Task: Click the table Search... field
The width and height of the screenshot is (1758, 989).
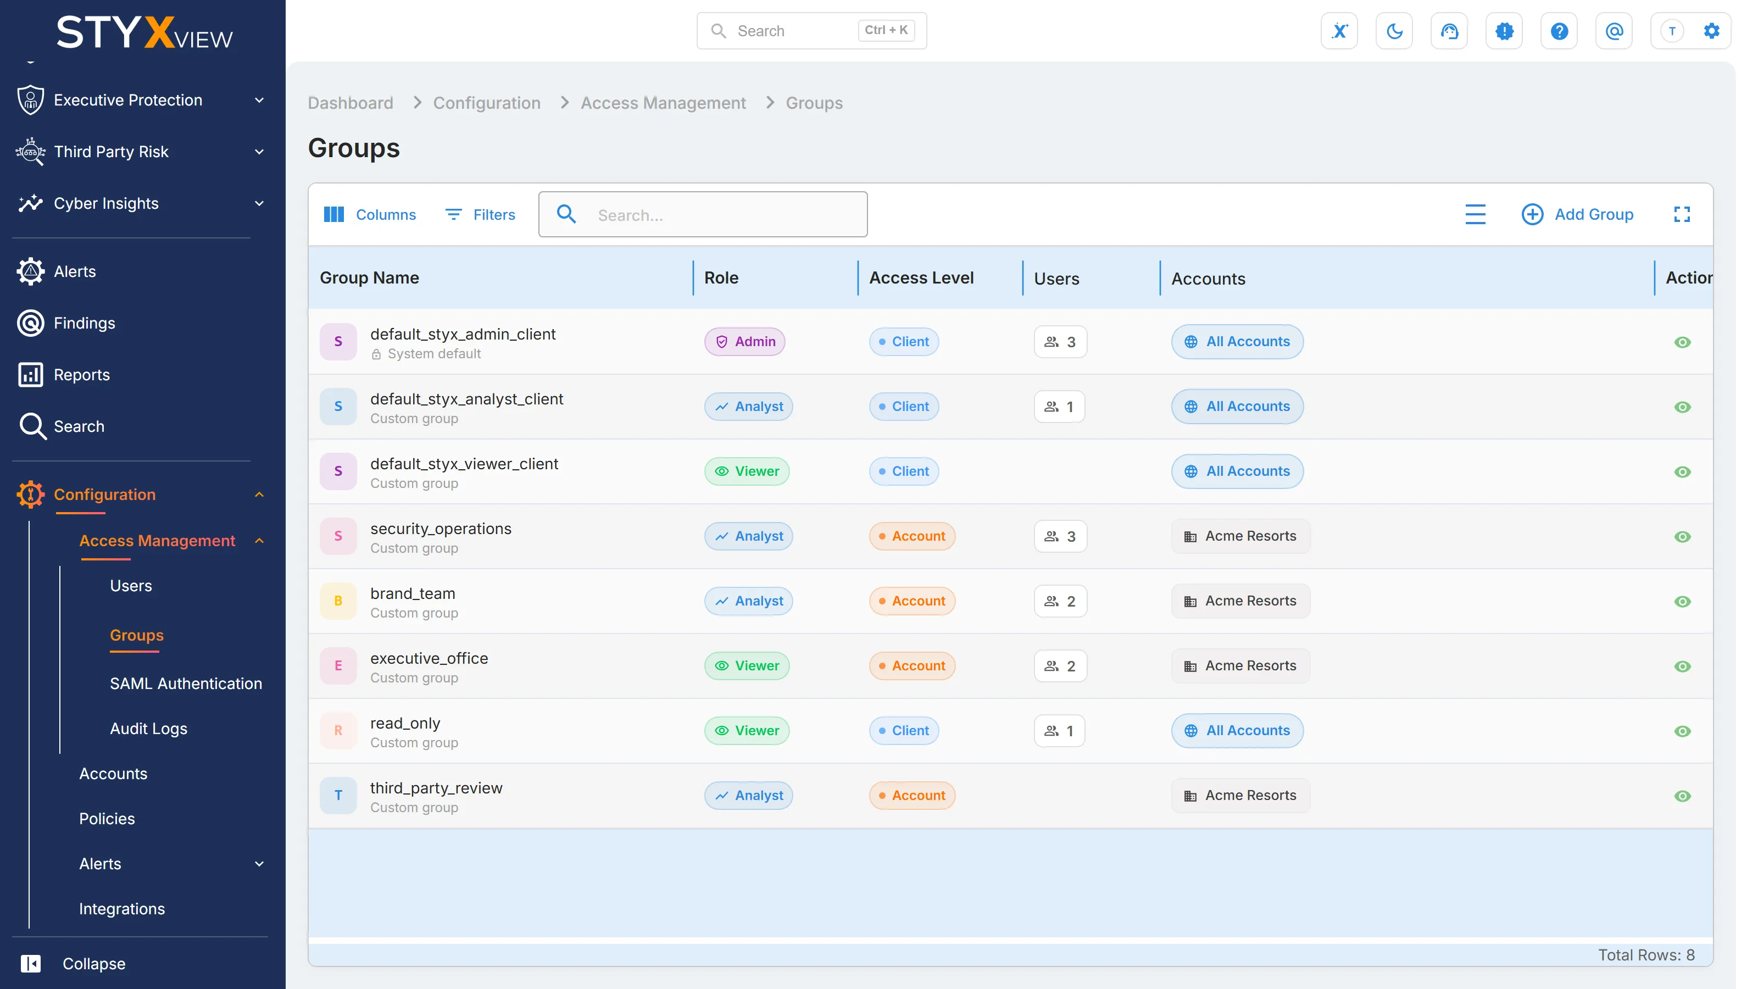Action: [x=703, y=214]
